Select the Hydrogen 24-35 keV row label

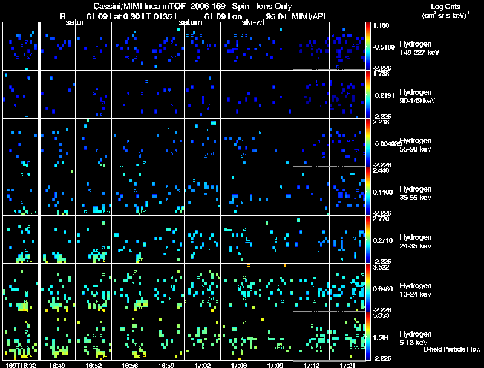tap(416, 242)
